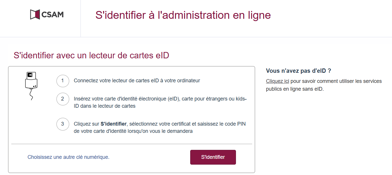Click the CSAM door logo icon

(35, 14)
